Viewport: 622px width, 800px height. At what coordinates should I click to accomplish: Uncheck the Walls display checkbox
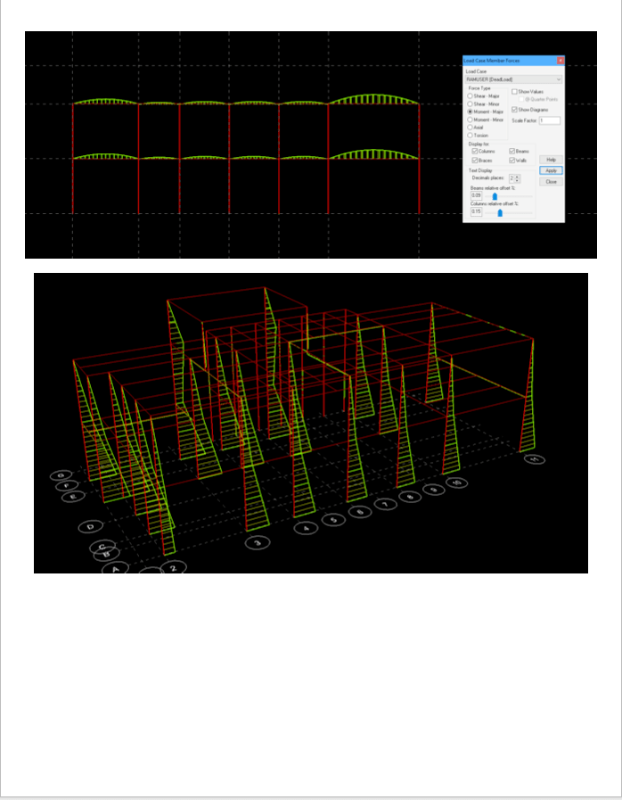click(x=512, y=160)
